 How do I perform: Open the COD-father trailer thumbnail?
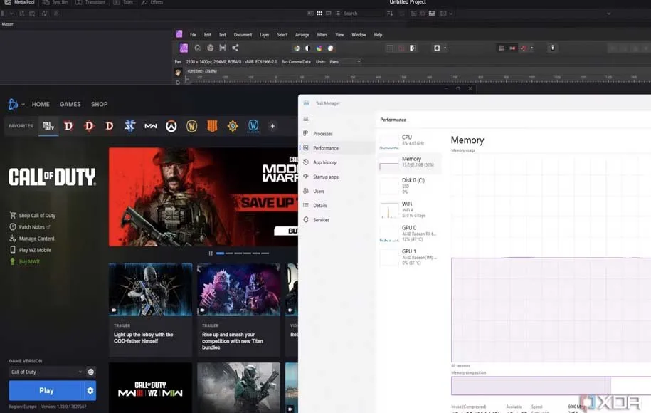150,289
